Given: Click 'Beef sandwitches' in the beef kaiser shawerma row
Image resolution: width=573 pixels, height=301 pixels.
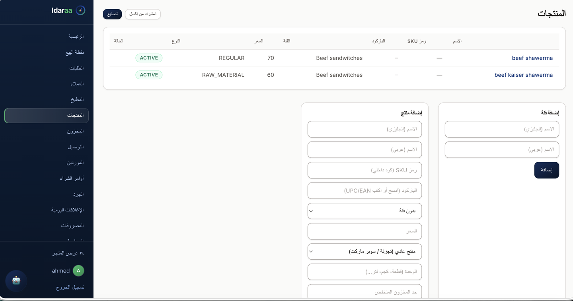Looking at the screenshot, I should coord(339,75).
